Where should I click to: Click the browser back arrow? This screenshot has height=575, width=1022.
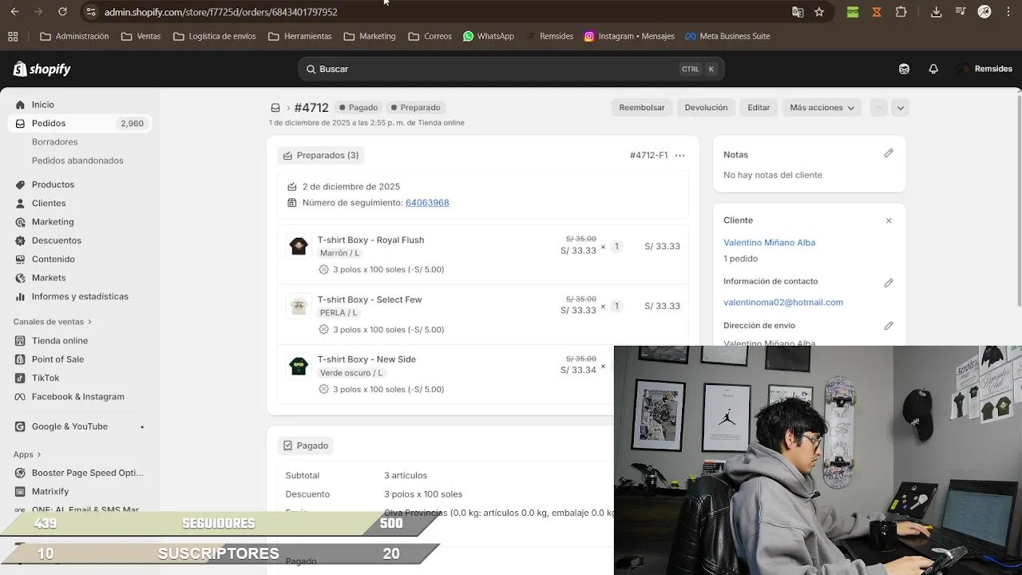[x=14, y=12]
